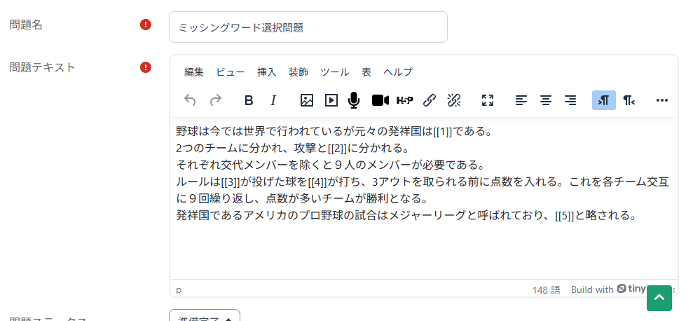The height and width of the screenshot is (321, 693).
Task: Open the 挿入 menu
Action: click(267, 72)
